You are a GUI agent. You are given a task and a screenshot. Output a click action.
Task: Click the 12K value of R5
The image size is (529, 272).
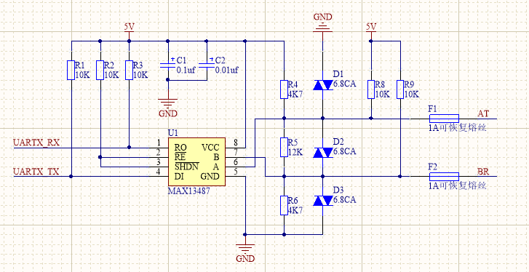click(x=295, y=152)
